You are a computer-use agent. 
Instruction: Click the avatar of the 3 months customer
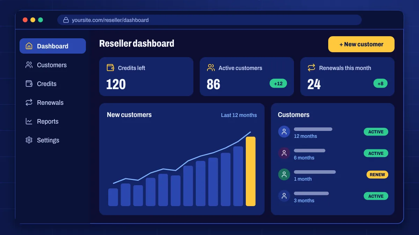(x=284, y=196)
